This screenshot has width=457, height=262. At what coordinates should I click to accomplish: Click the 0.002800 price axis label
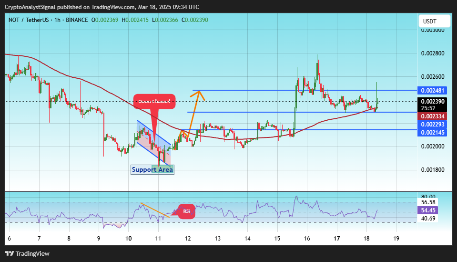[433, 53]
